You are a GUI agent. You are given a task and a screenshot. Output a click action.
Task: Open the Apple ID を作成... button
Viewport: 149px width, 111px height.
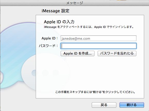tap(78, 54)
